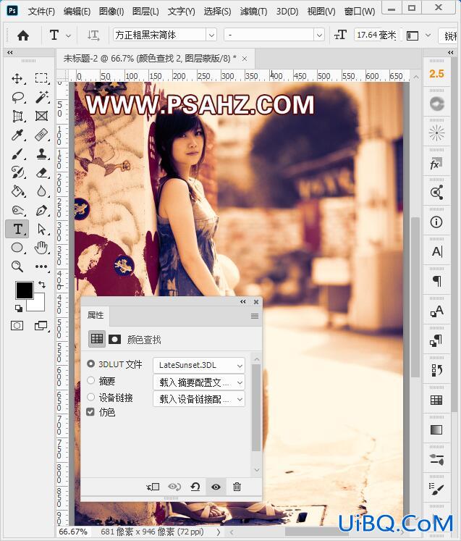Select the Zoom tool
The image size is (461, 541).
(17, 267)
